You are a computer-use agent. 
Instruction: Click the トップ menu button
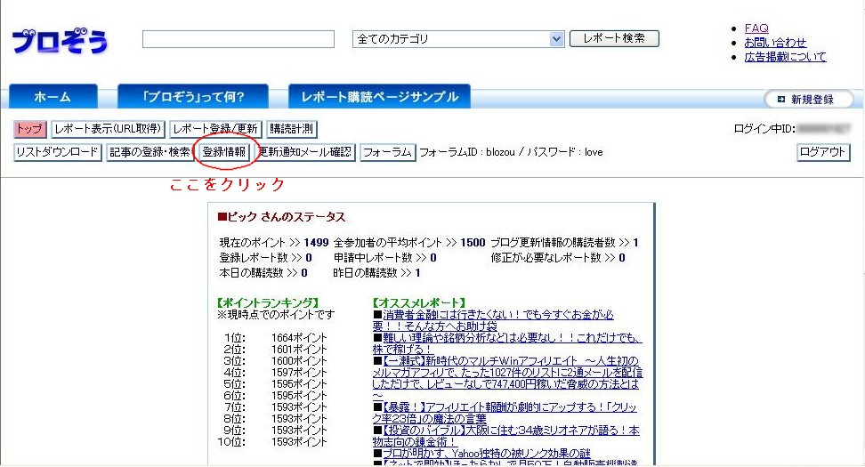click(x=29, y=129)
